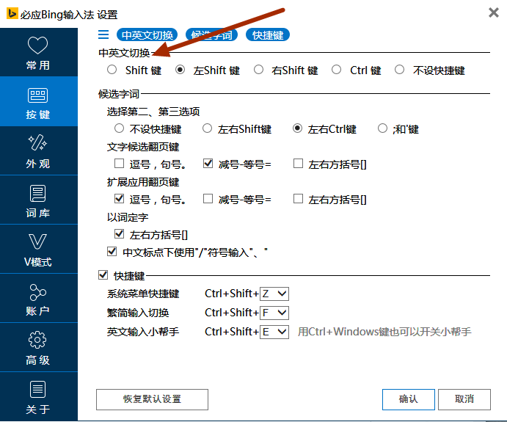Check 减号-等号= under 扩展应用翻页键

click(x=208, y=199)
